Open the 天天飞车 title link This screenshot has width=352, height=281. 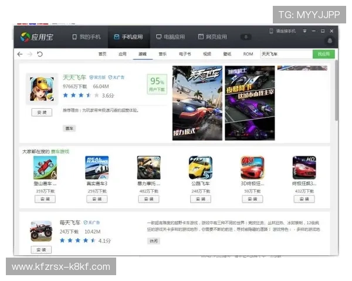75,77
